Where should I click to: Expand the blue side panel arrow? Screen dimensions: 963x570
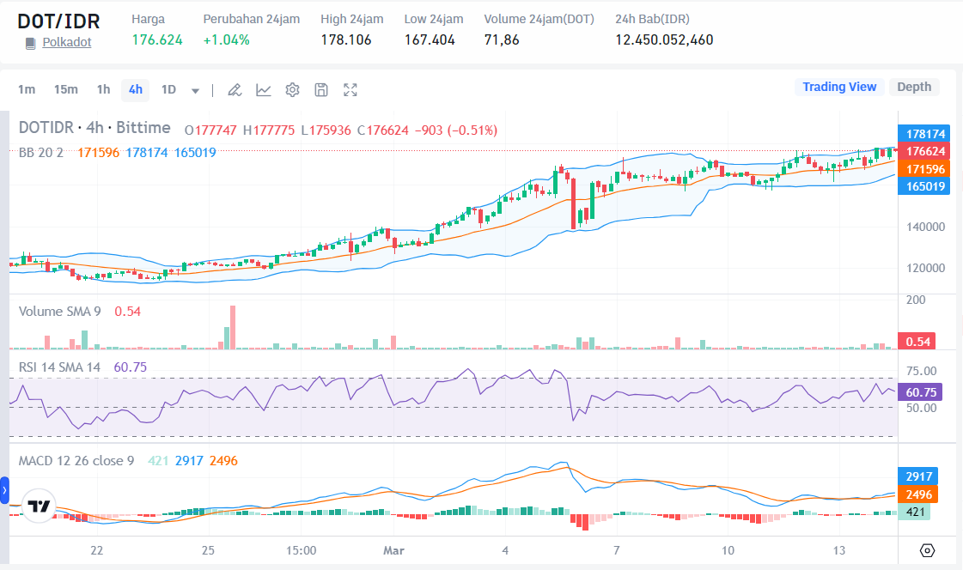click(4, 490)
